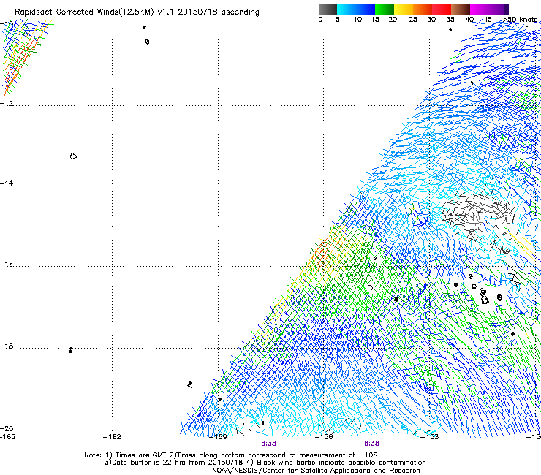
Task: Click the -18 latitude axis label
Action: click(x=7, y=346)
